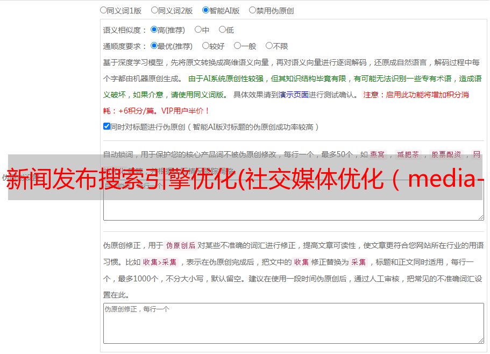Set 通顺度要求 to 最优(推荐)
Screen dimensions: 490x354
[x=154, y=46]
